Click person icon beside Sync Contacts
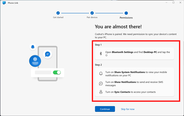This screenshot has height=116, width=184. click(101, 92)
